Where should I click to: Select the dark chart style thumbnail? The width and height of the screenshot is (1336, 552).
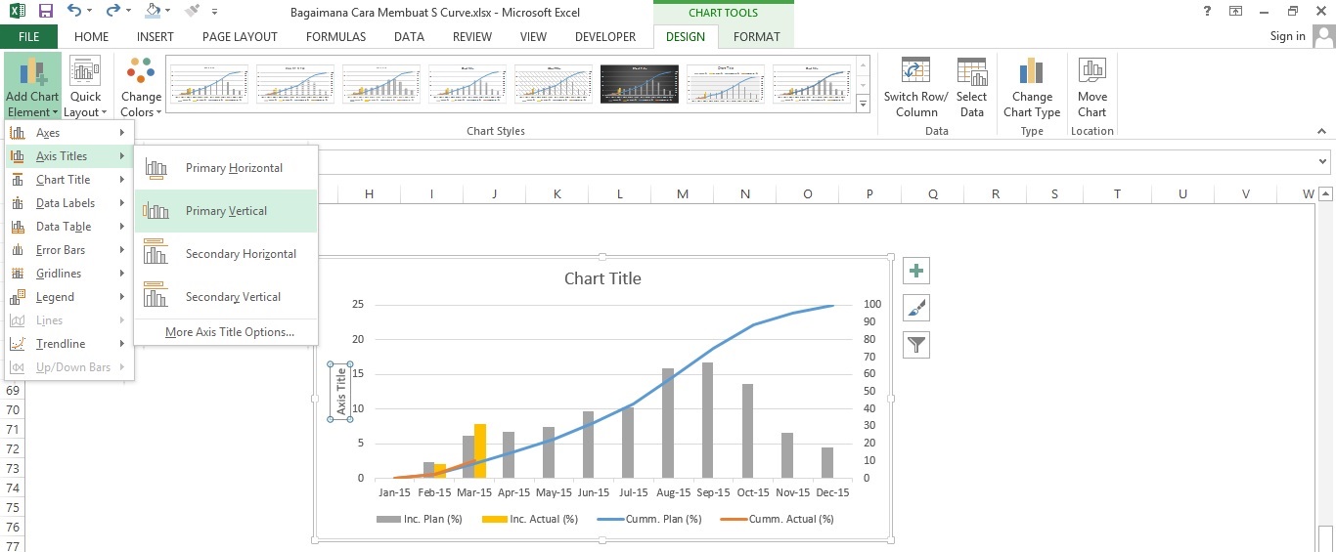point(639,84)
